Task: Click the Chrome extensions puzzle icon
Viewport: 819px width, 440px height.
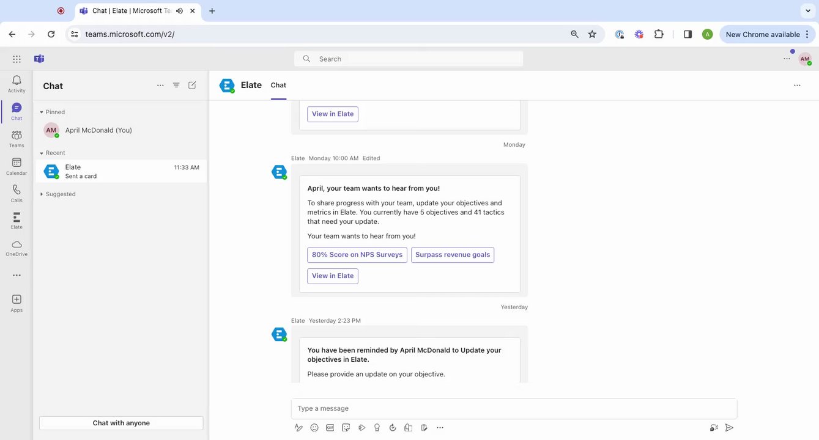Action: 659,34
